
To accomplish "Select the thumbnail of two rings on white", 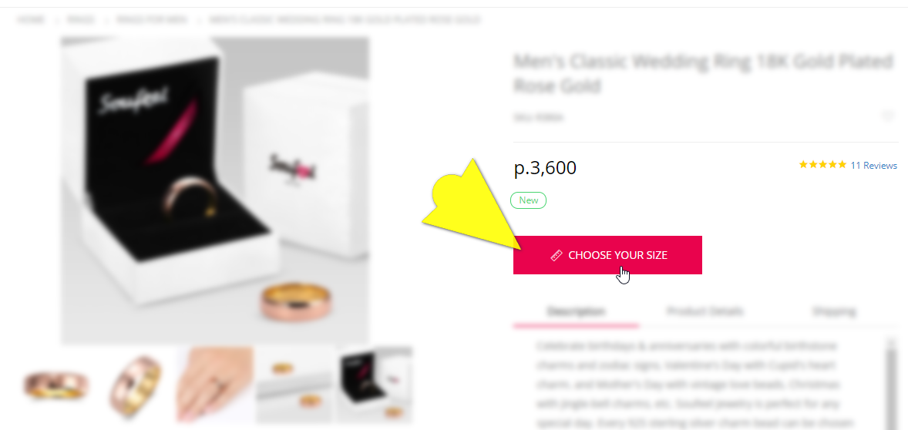I will coord(295,385).
